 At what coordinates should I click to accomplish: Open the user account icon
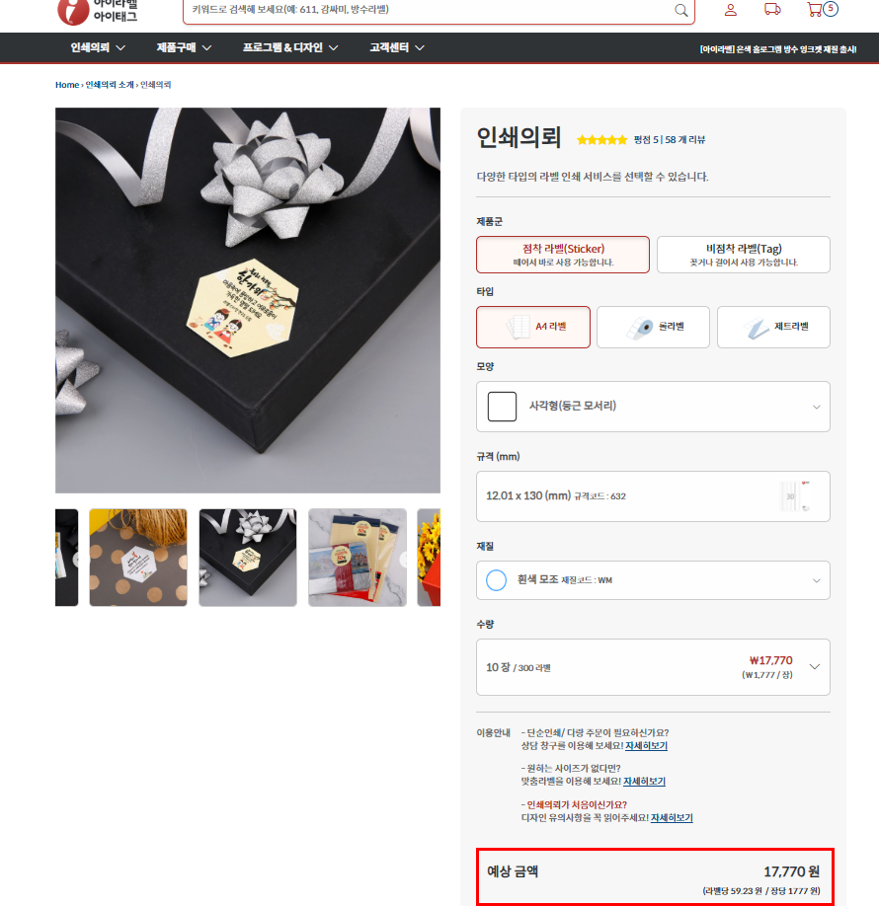point(731,9)
